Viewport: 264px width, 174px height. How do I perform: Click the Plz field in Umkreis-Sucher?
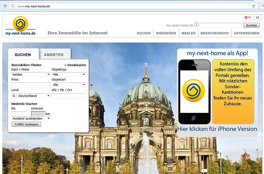[x=19, y=114]
